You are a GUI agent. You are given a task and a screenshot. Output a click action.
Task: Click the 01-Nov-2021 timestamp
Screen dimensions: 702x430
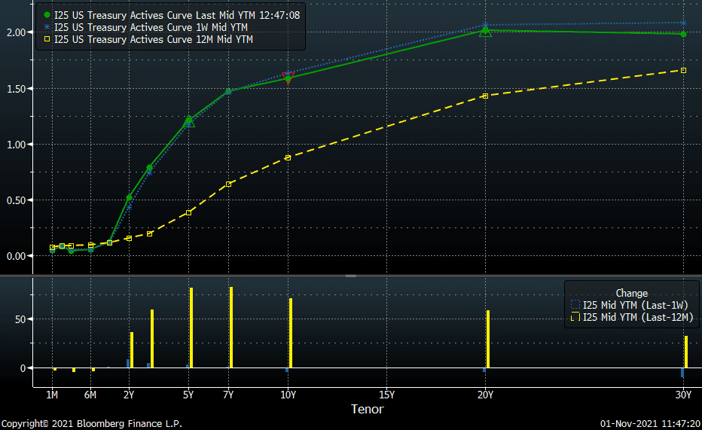pyautogui.click(x=650, y=424)
